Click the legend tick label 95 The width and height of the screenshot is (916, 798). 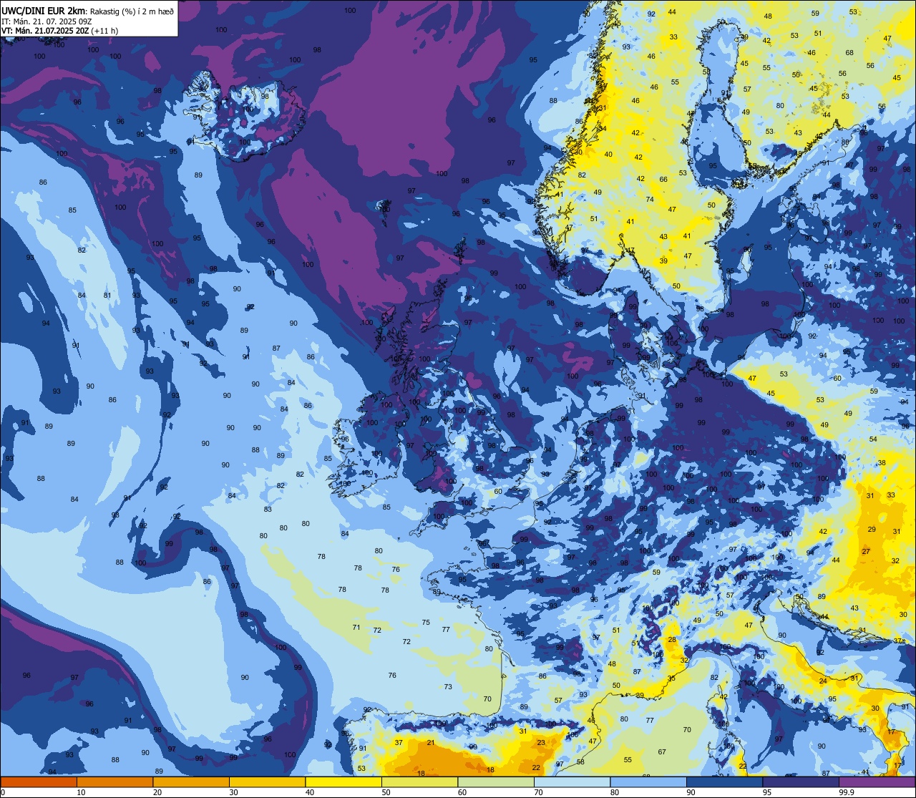click(767, 792)
